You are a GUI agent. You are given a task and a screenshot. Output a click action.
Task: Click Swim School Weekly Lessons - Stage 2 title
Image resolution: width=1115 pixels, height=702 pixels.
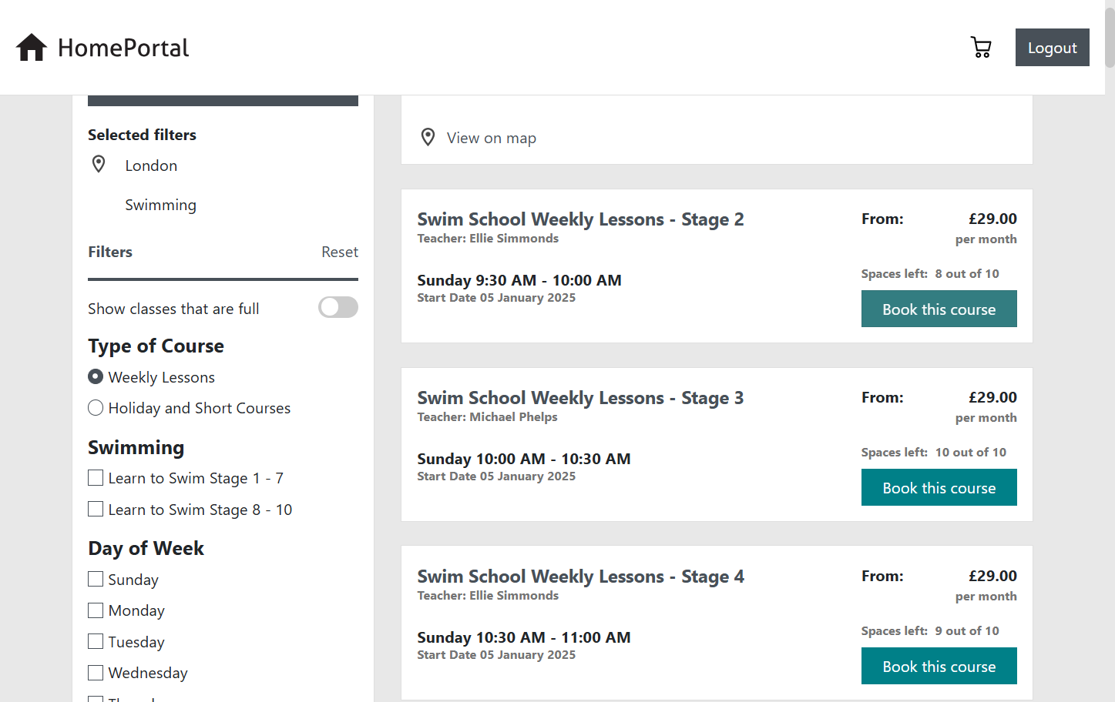click(580, 219)
